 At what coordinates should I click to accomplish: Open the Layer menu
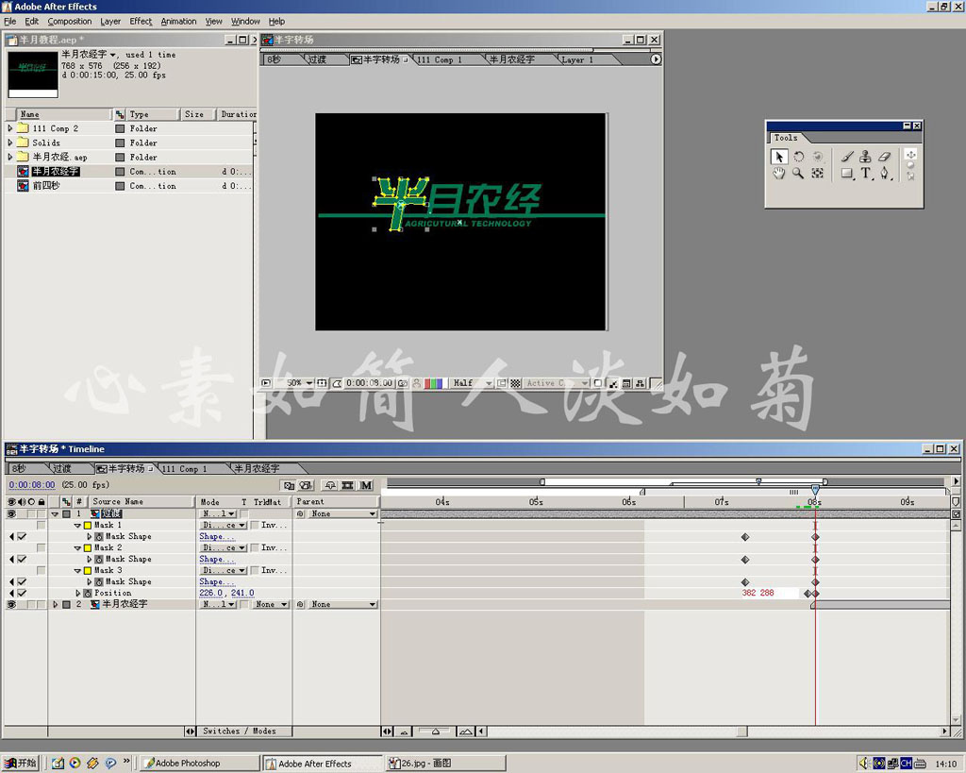point(110,21)
